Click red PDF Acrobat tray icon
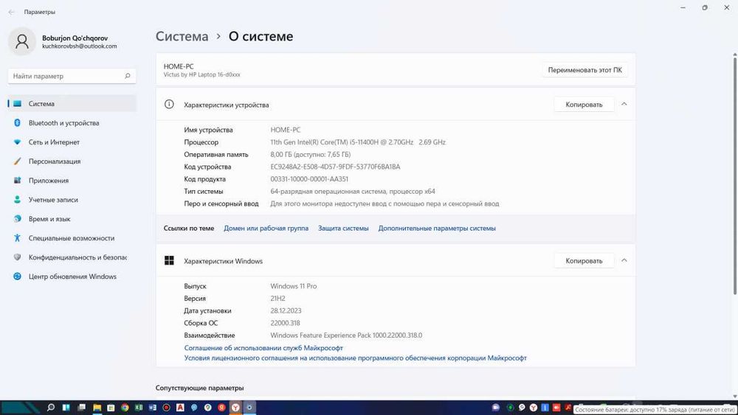 (x=568, y=408)
